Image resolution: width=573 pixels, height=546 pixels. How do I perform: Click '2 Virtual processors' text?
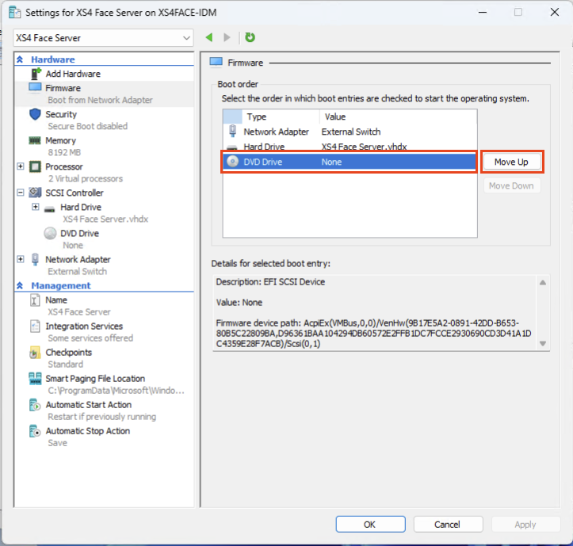(86, 179)
